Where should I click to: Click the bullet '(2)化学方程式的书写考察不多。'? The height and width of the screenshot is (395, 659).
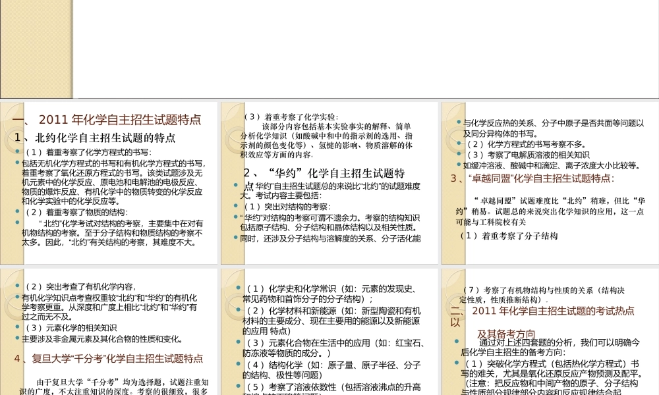(526, 144)
